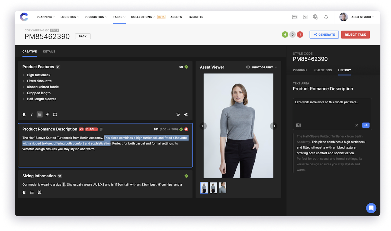Expand the Tasks menu
This screenshot has width=391, height=231.
[x=119, y=17]
